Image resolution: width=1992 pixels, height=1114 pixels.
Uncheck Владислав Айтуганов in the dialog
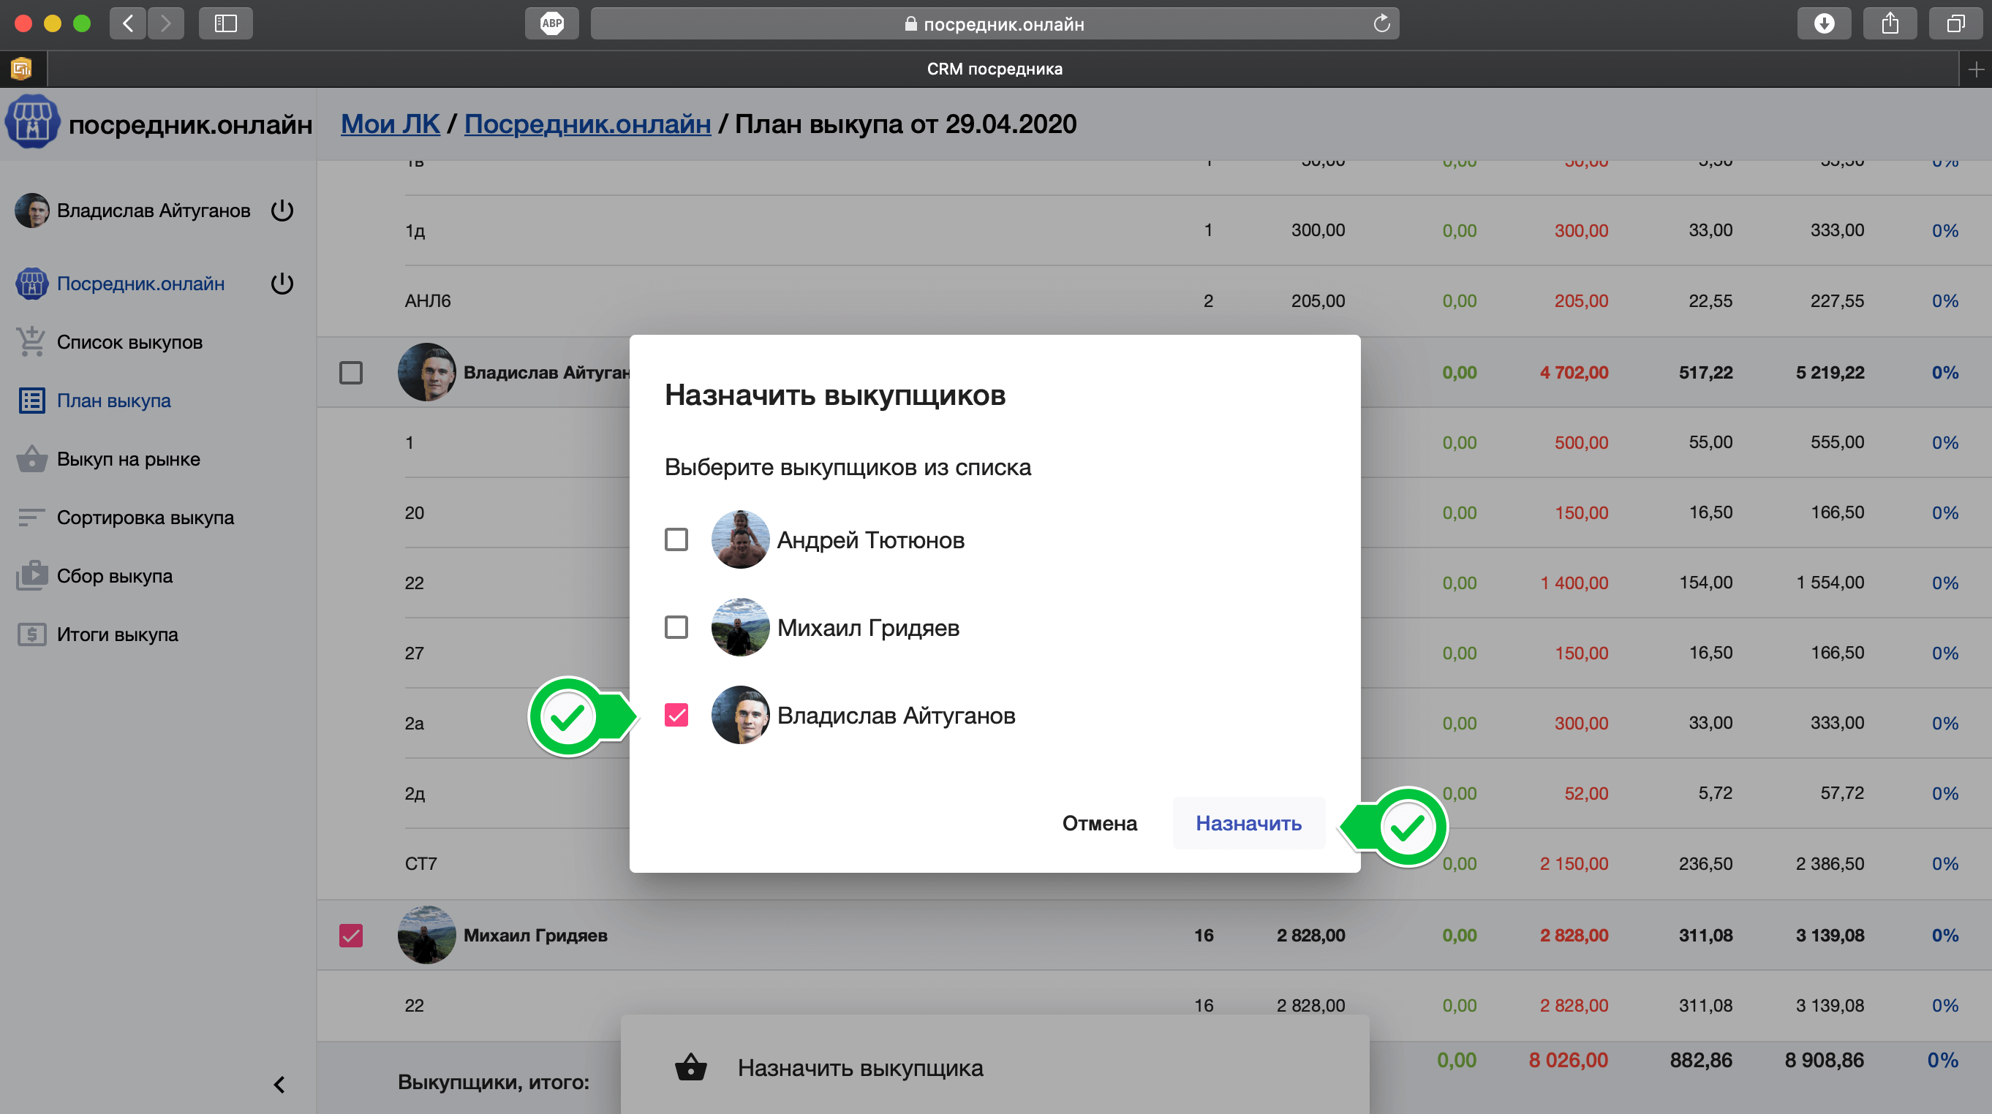pyautogui.click(x=676, y=715)
